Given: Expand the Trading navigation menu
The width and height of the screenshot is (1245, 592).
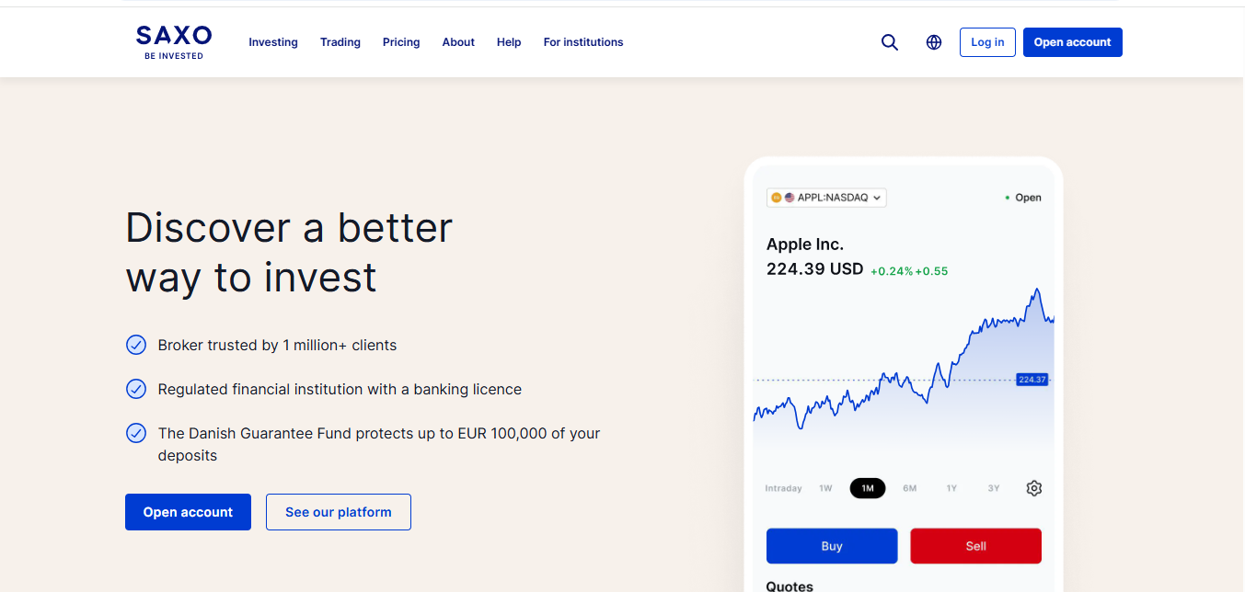Looking at the screenshot, I should (340, 42).
